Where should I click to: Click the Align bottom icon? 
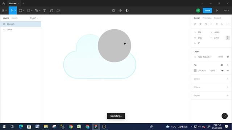tap(222, 24)
